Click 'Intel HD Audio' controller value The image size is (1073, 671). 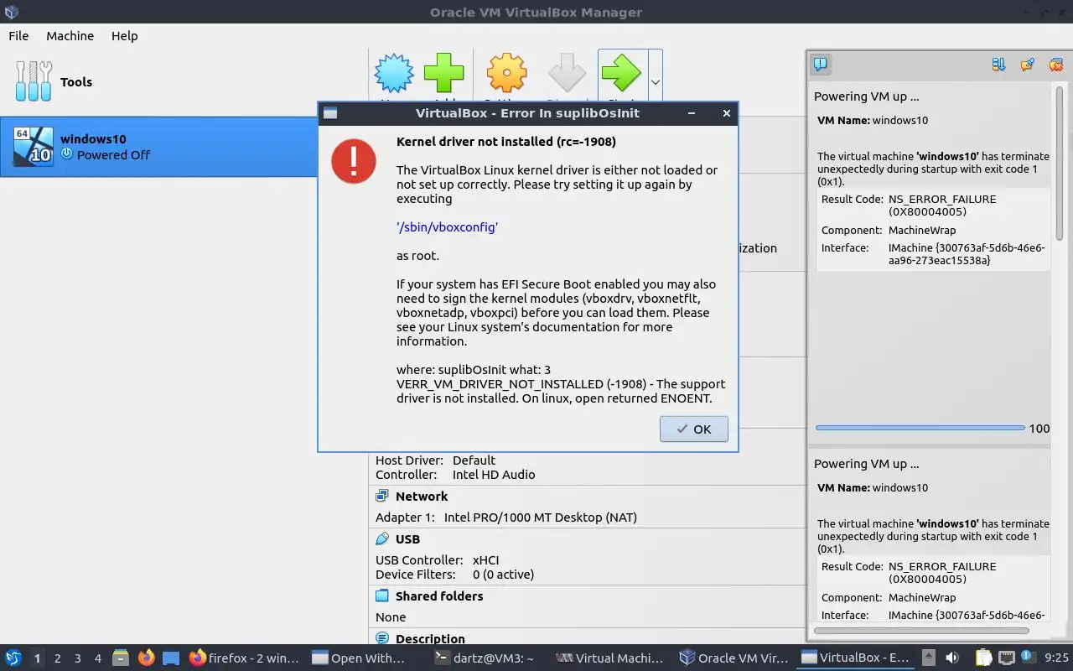coord(494,474)
